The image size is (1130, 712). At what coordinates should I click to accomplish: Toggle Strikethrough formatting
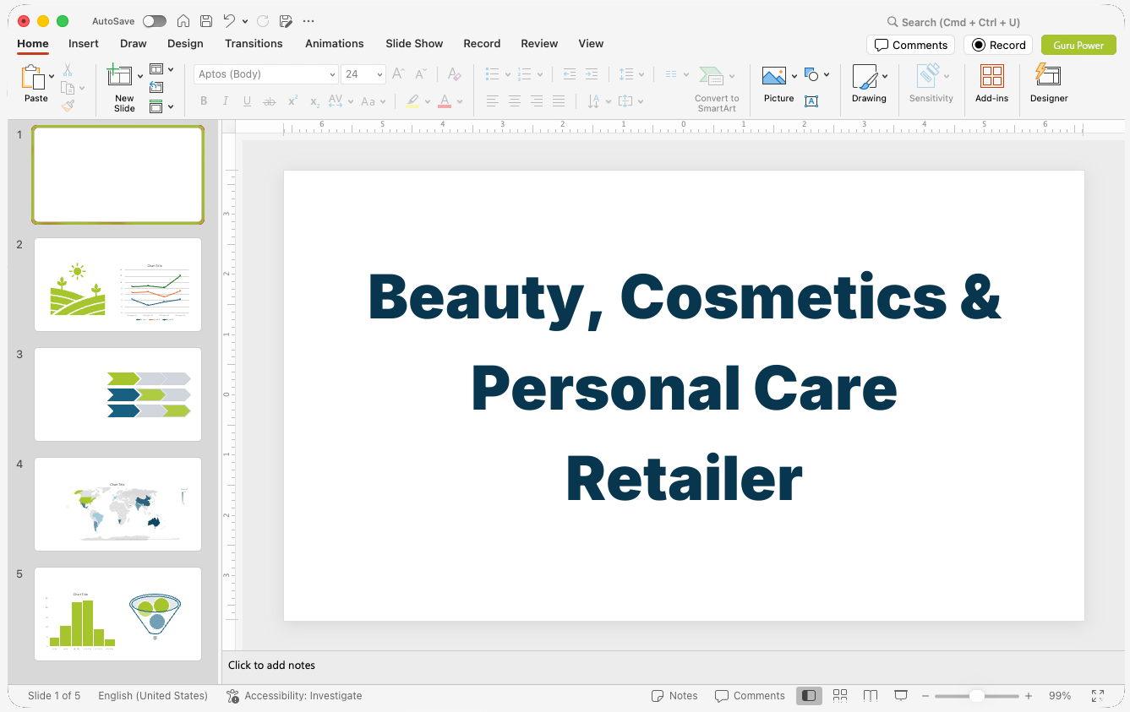[x=270, y=101]
